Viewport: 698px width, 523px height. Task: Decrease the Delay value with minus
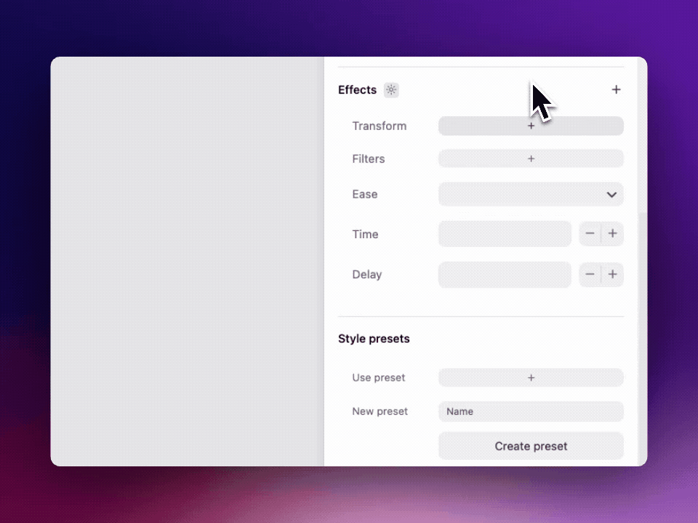[590, 275]
